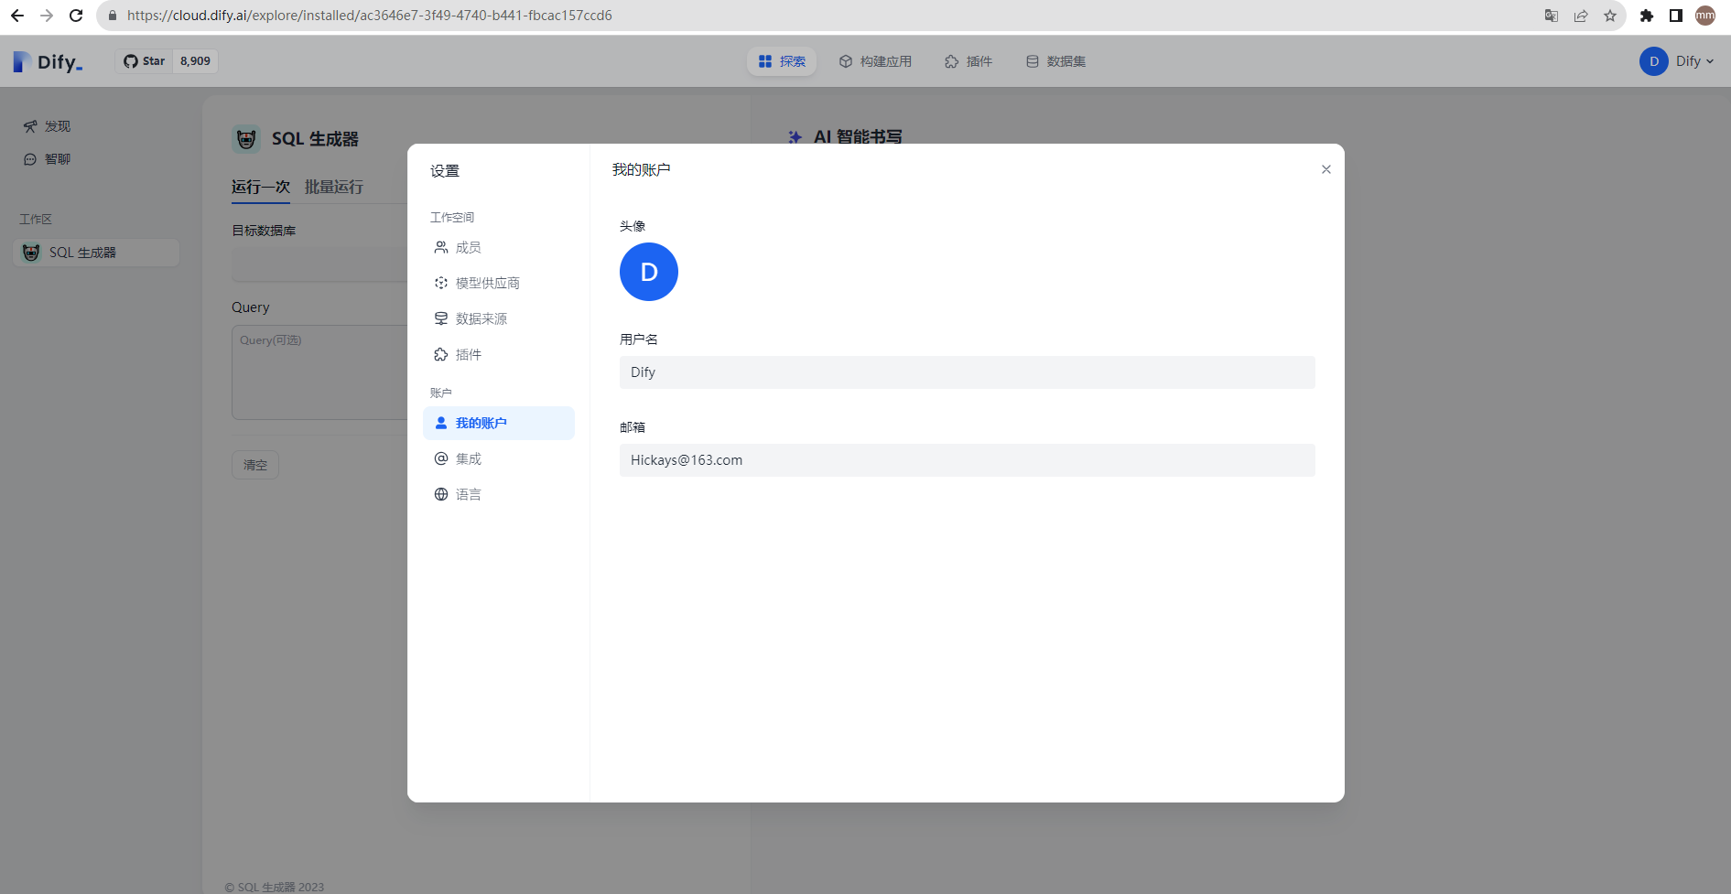The image size is (1731, 894).
Task: Click the 目标数据库 input field
Action: pyautogui.click(x=320, y=264)
